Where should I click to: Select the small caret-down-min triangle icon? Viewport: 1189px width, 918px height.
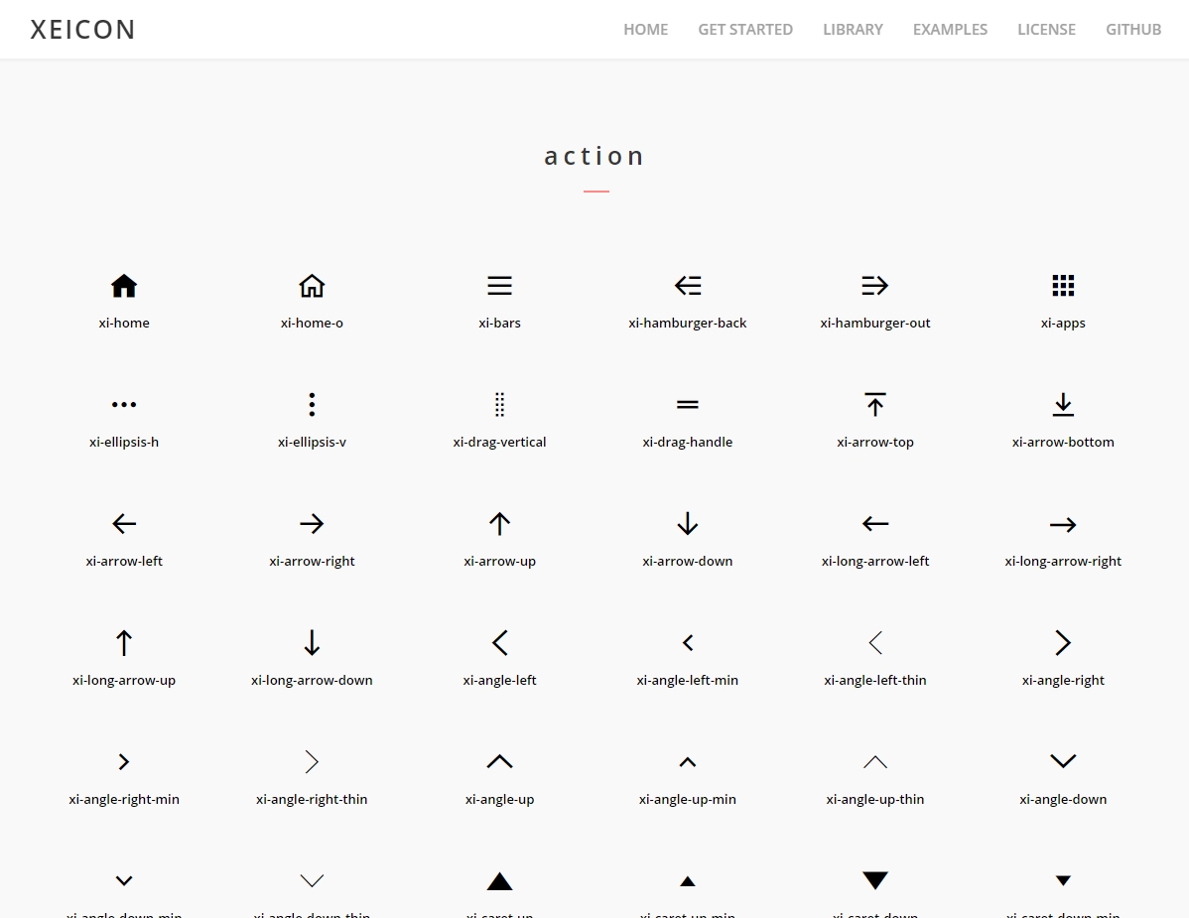[x=1063, y=881]
